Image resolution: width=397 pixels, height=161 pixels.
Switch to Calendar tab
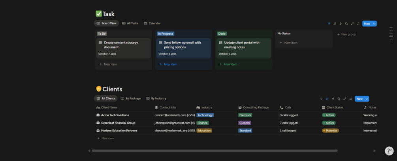click(x=152, y=23)
